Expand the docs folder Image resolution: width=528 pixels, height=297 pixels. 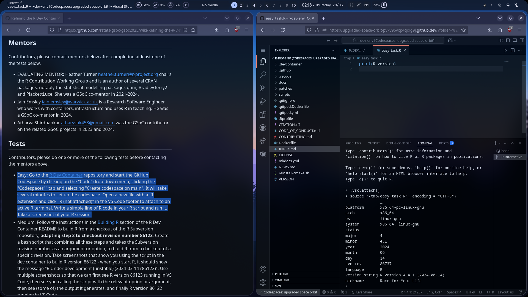coord(305,82)
